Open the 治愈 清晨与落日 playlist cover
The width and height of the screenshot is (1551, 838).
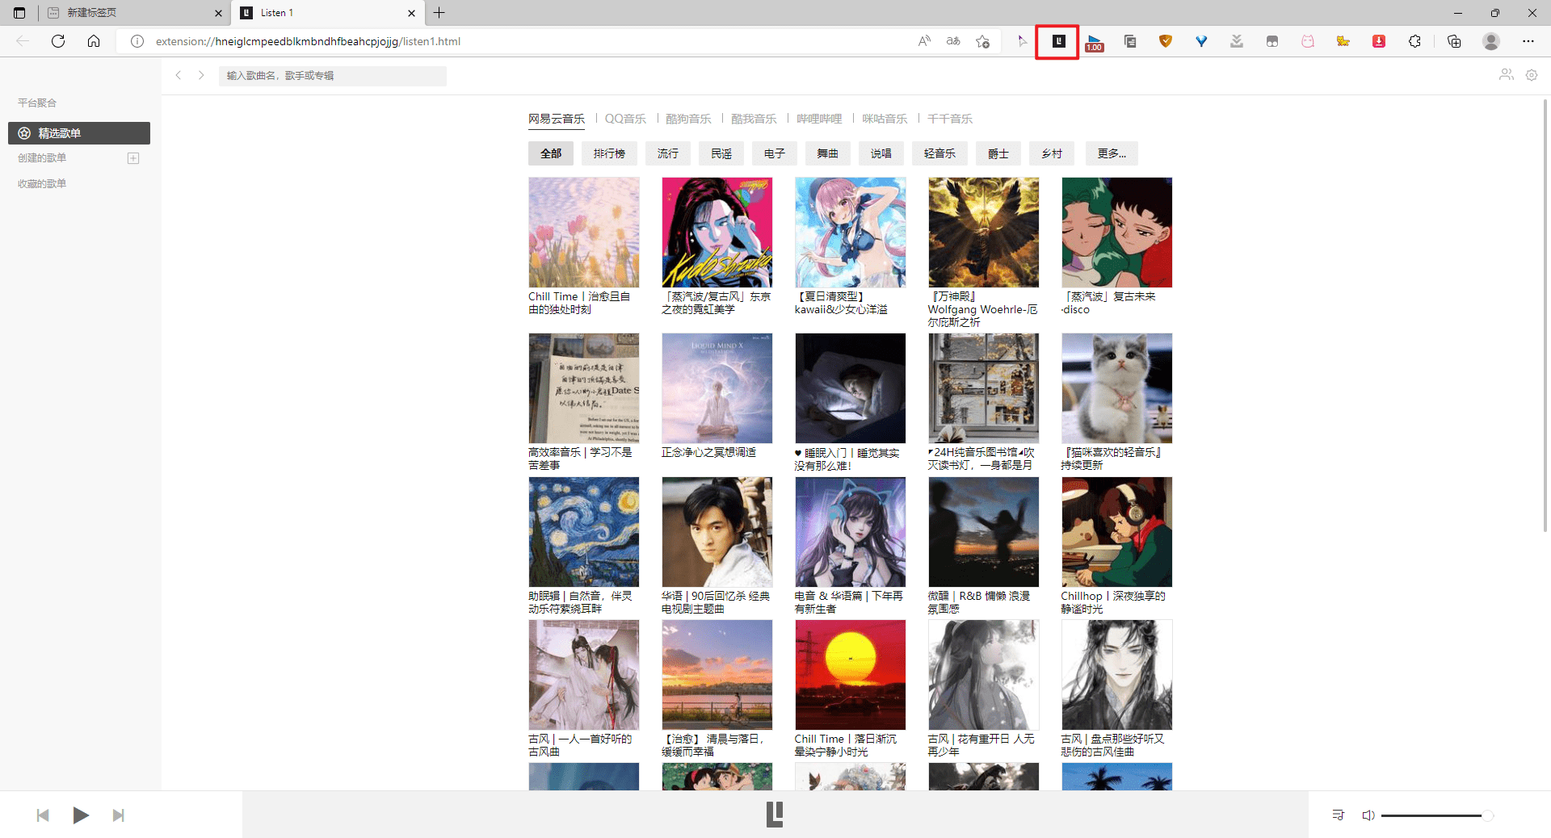click(717, 675)
